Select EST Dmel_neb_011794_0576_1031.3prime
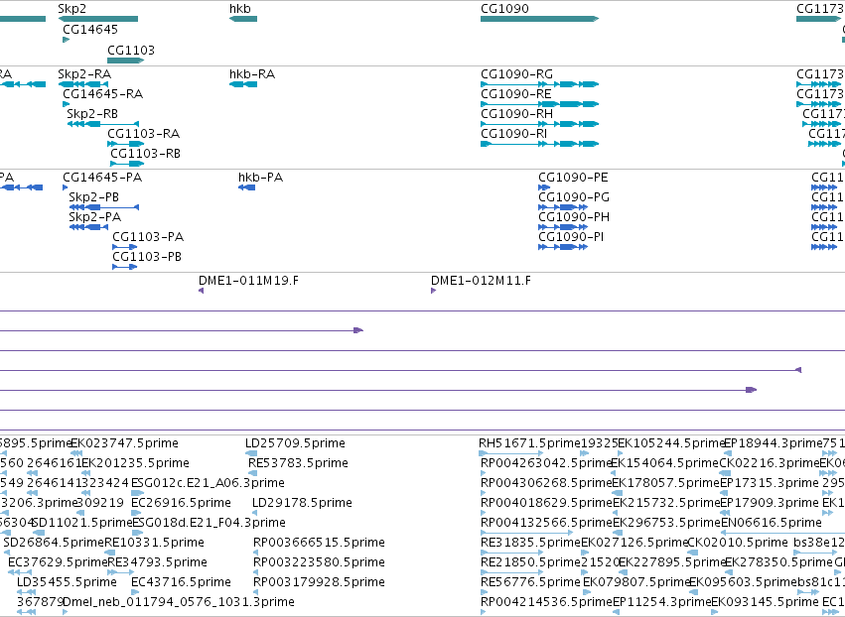Image resolution: width=845 pixels, height=617 pixels. [x=179, y=602]
